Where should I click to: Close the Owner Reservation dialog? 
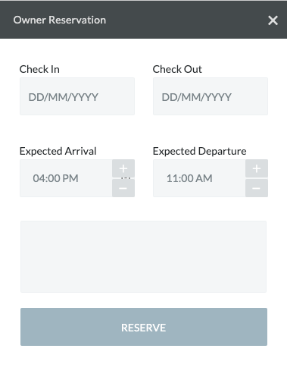click(273, 20)
